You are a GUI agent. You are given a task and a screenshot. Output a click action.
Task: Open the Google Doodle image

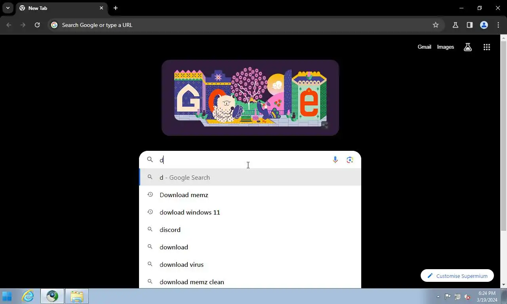(x=250, y=98)
